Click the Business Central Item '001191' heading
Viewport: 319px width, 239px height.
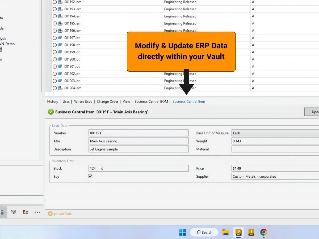tap(102, 112)
